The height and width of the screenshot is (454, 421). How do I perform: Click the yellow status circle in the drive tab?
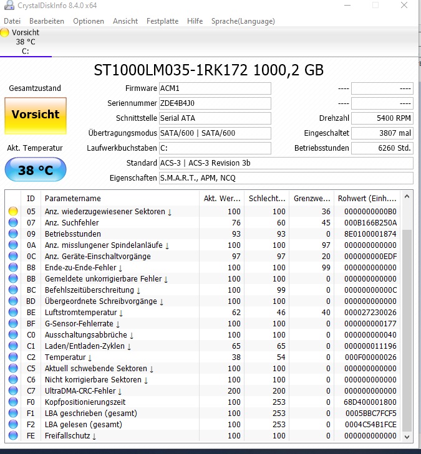[x=4, y=32]
